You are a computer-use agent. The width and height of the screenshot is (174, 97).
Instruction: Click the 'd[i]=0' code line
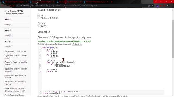point(54,53)
